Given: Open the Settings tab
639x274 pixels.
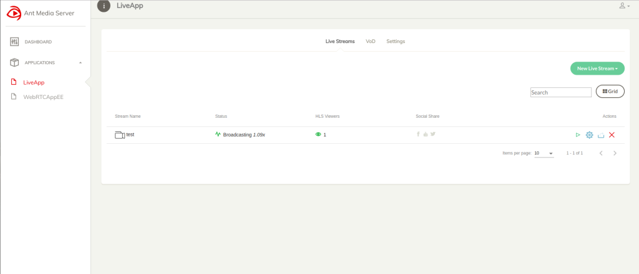Looking at the screenshot, I should pos(396,42).
